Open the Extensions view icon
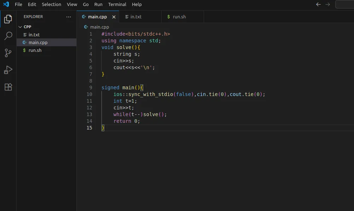Image resolution: width=354 pixels, height=211 pixels. pyautogui.click(x=8, y=87)
